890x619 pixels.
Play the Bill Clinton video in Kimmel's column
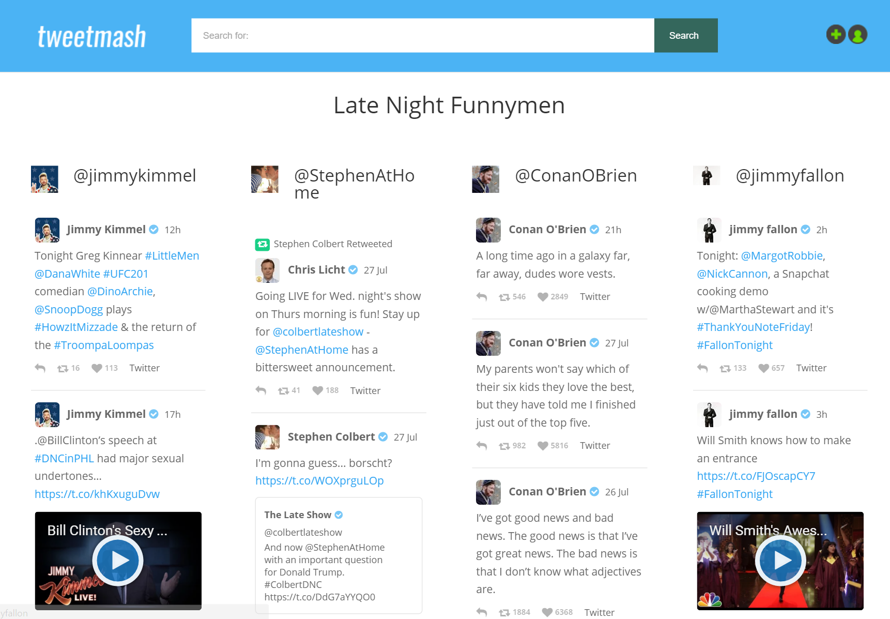coord(118,561)
